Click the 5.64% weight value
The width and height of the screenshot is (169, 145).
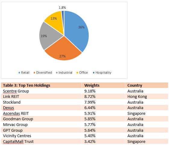[x=90, y=130]
